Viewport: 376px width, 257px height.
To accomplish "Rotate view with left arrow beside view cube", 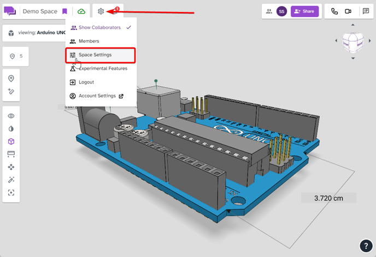I will (336, 41).
